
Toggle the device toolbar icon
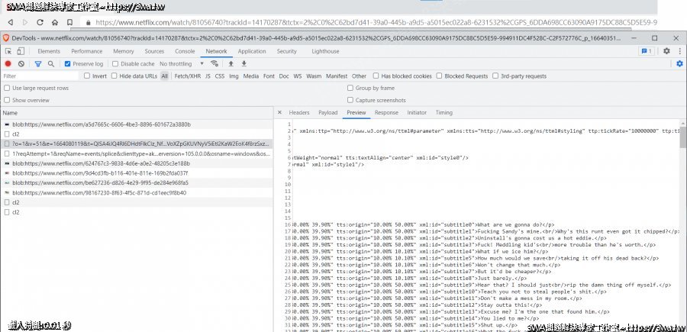click(21, 51)
